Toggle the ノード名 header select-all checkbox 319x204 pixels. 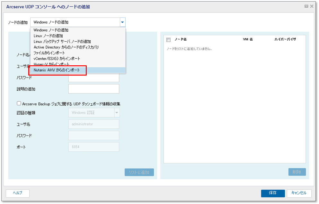point(168,40)
